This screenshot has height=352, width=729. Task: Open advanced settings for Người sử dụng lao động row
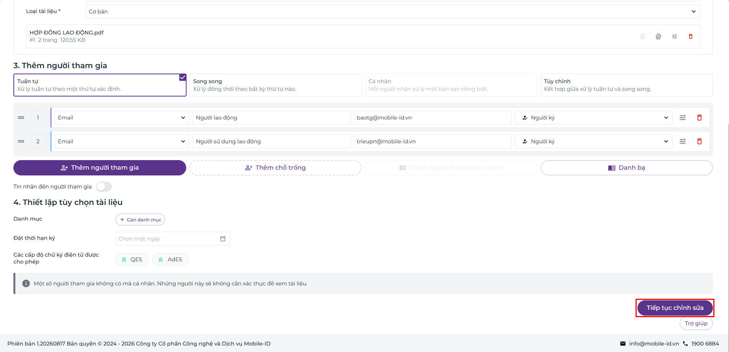[x=683, y=141]
